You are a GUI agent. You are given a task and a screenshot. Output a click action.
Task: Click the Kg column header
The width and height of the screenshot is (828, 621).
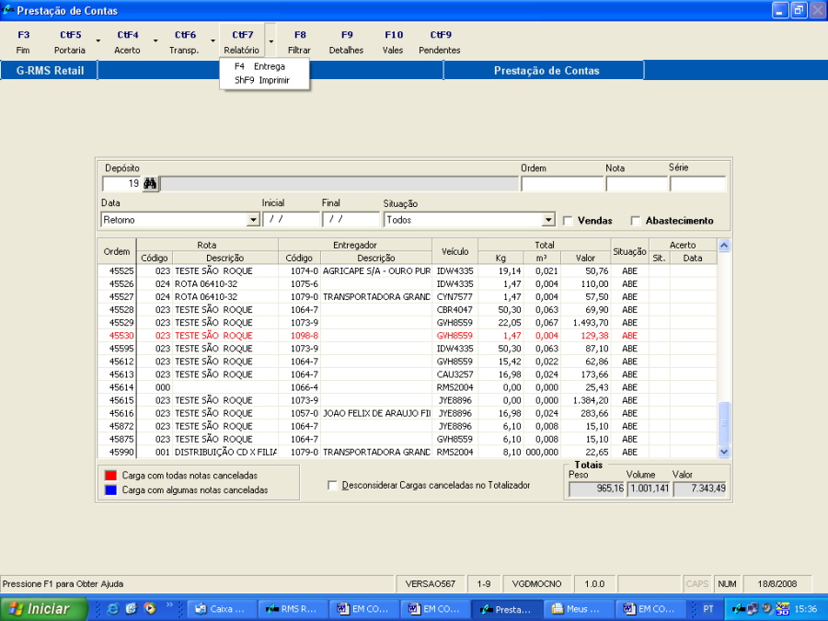(500, 259)
